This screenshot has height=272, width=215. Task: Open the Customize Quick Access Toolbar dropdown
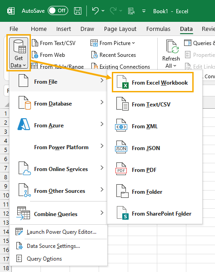click(x=144, y=11)
